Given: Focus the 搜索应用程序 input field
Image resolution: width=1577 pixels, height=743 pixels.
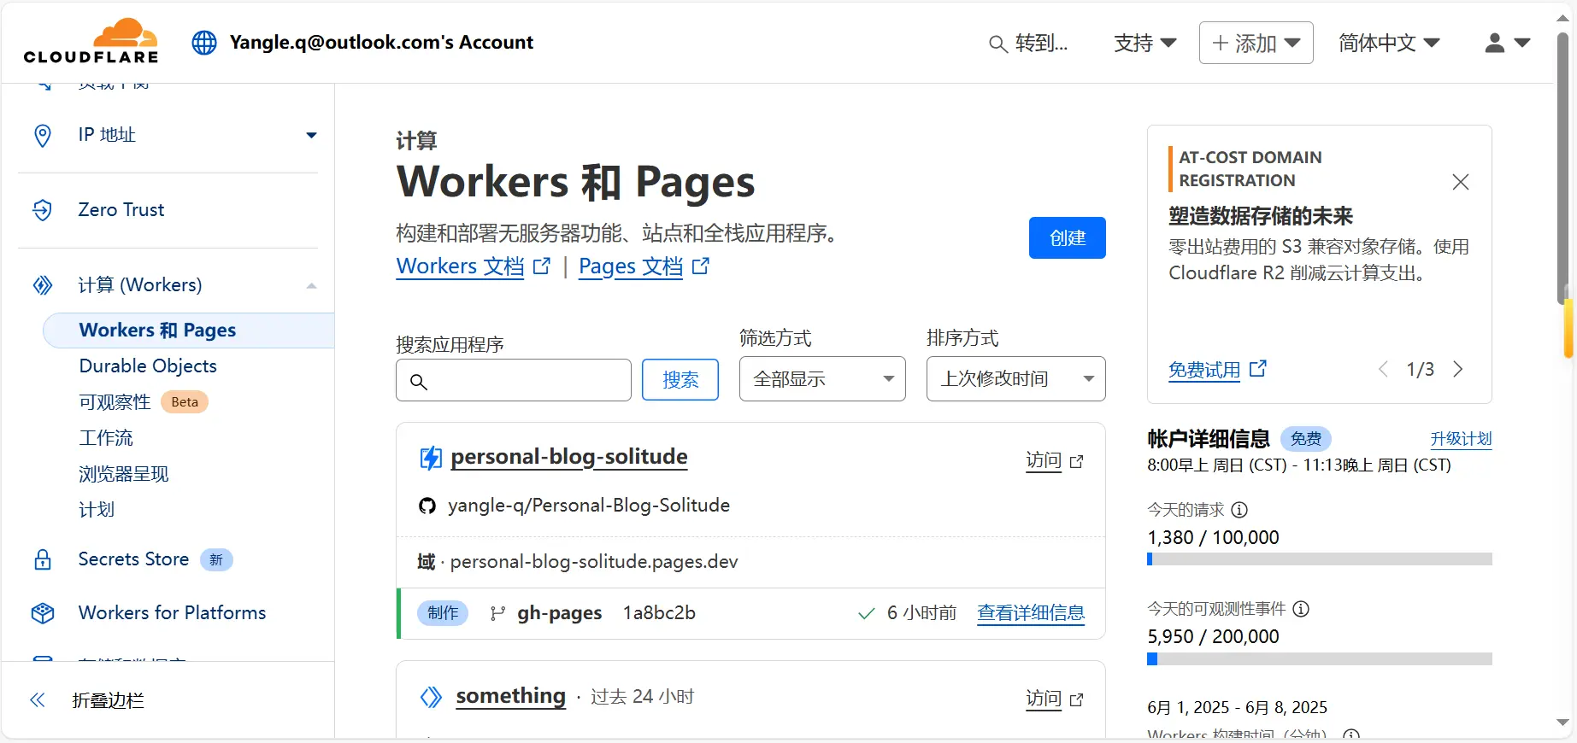Looking at the screenshot, I should pyautogui.click(x=513, y=380).
